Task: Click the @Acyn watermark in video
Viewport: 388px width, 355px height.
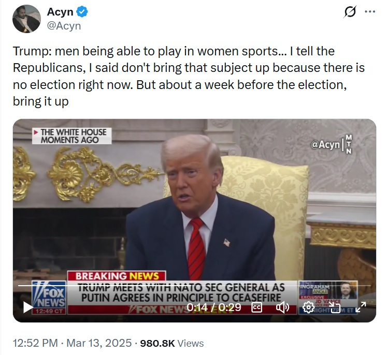Action: click(325, 145)
